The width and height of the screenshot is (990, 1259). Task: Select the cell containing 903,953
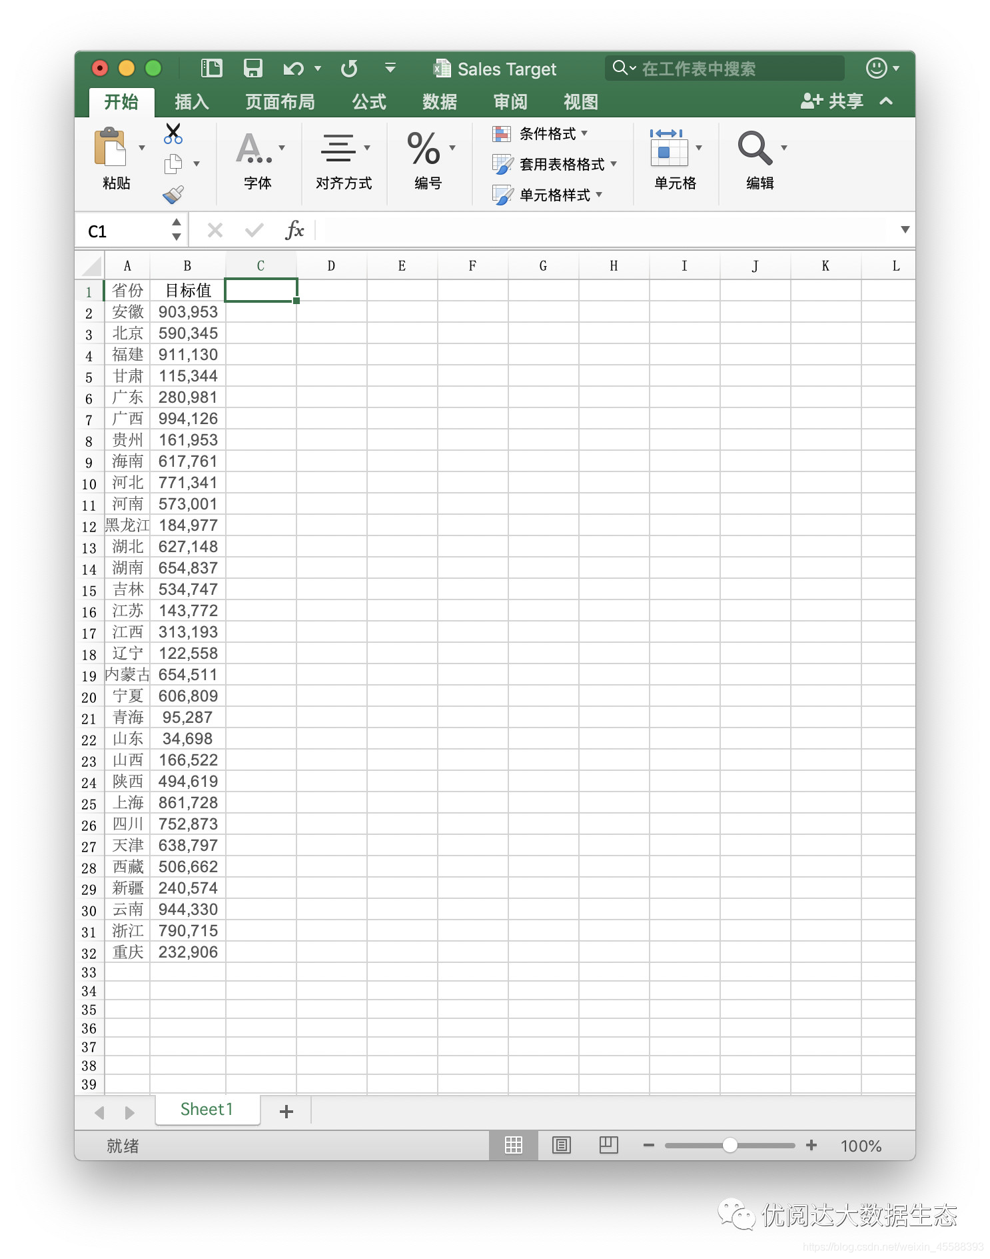(188, 311)
